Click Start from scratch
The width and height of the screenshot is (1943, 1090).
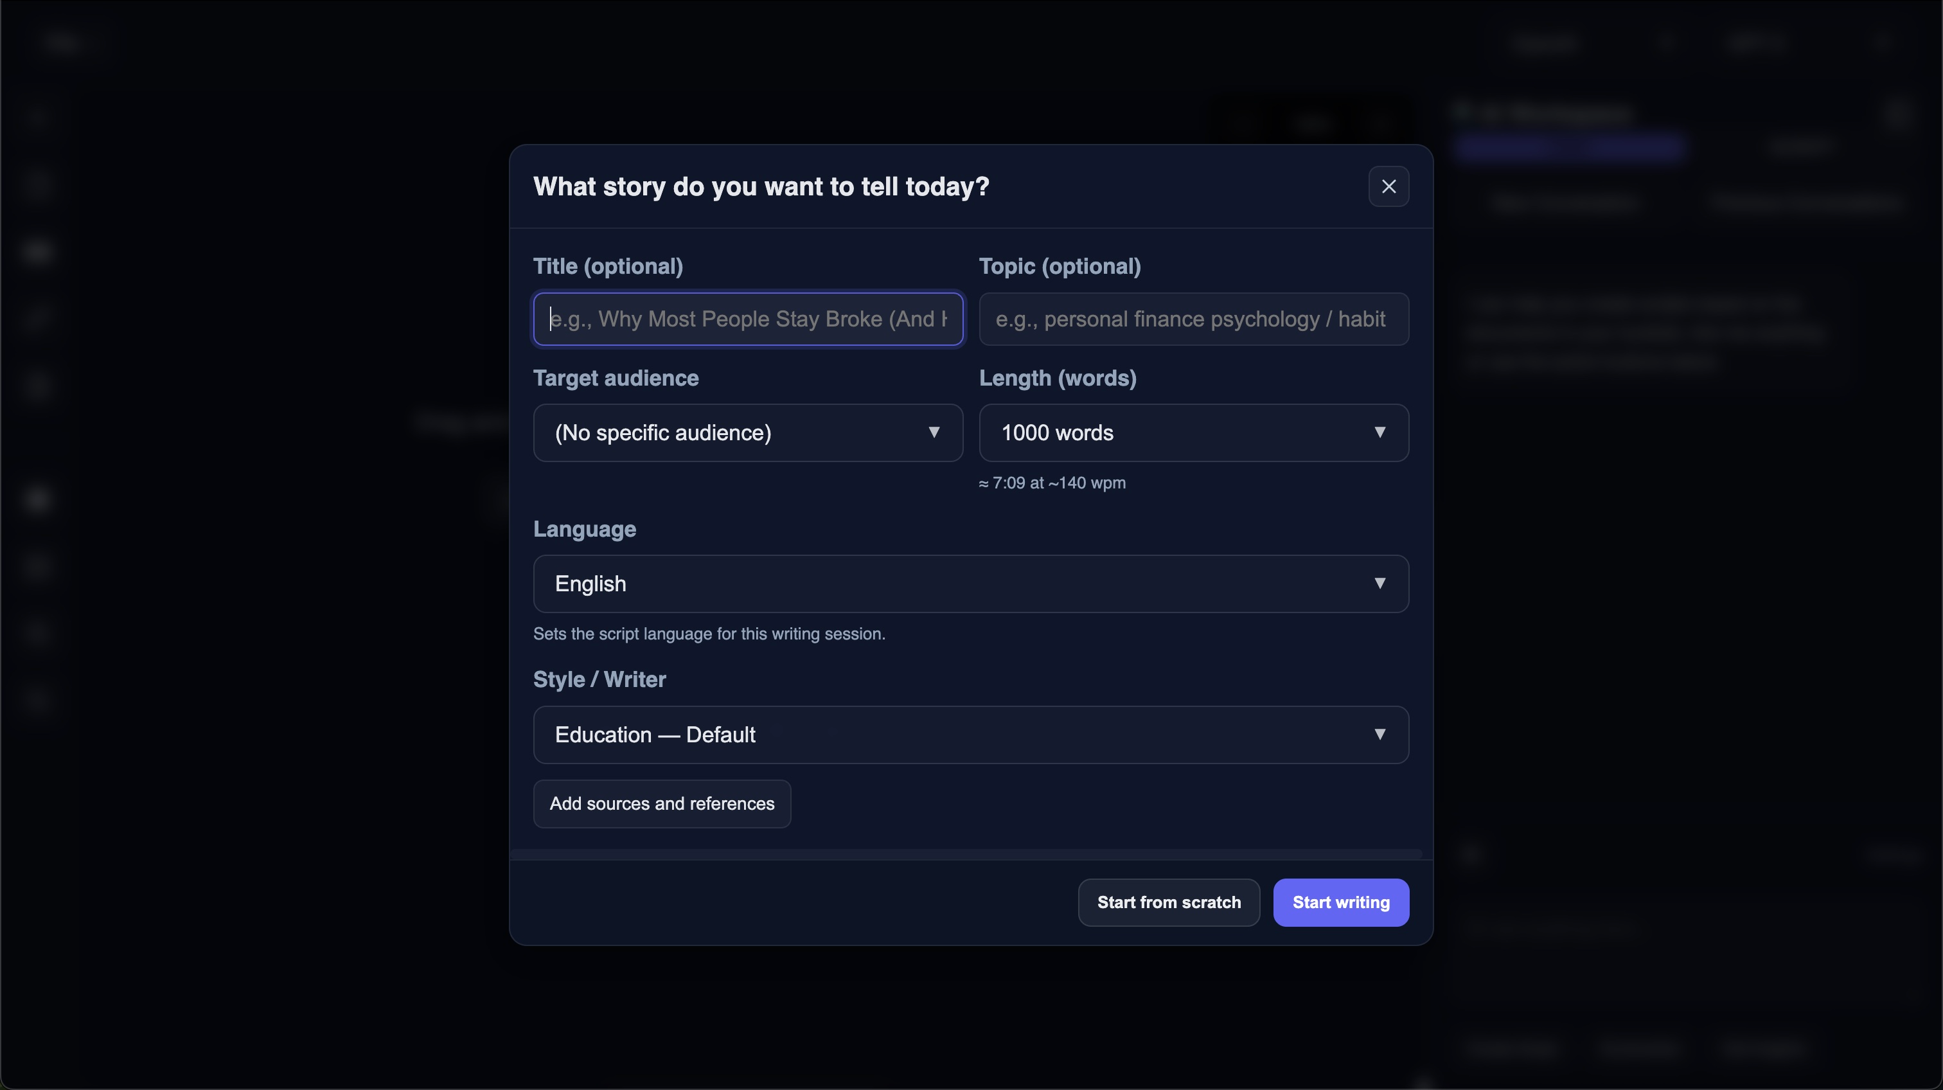[x=1168, y=902]
